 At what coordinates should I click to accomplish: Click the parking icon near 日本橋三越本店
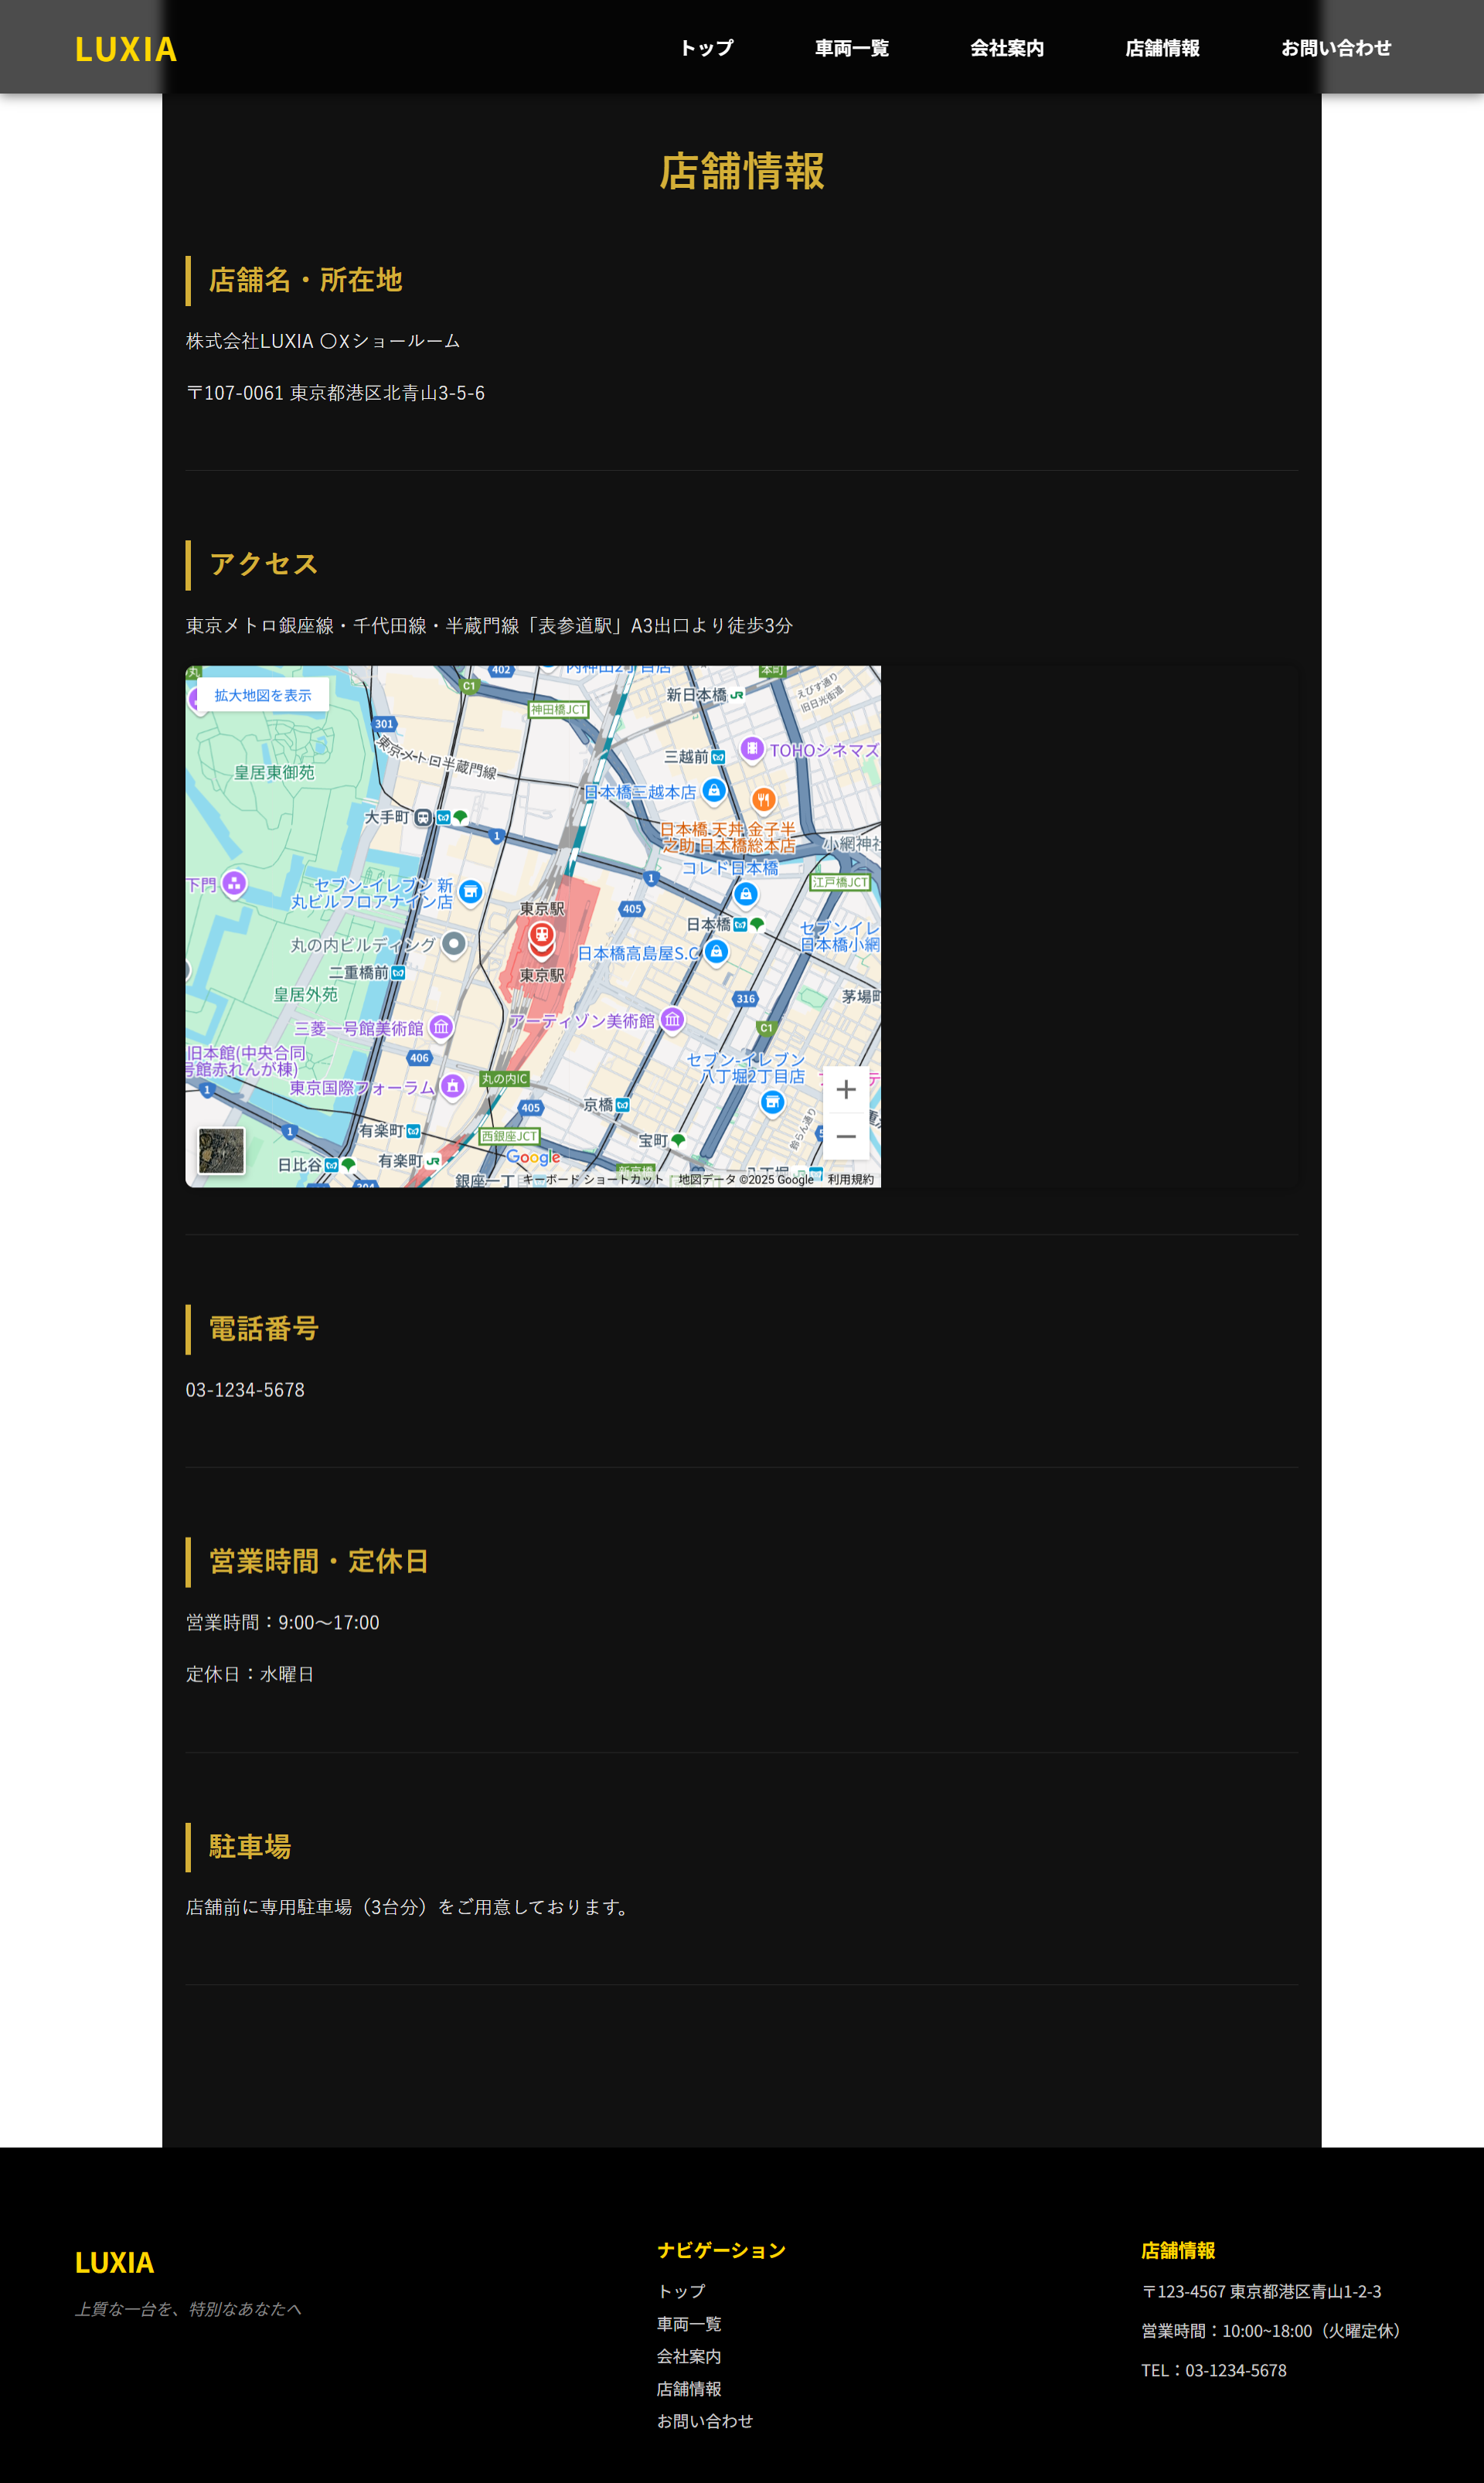713,792
